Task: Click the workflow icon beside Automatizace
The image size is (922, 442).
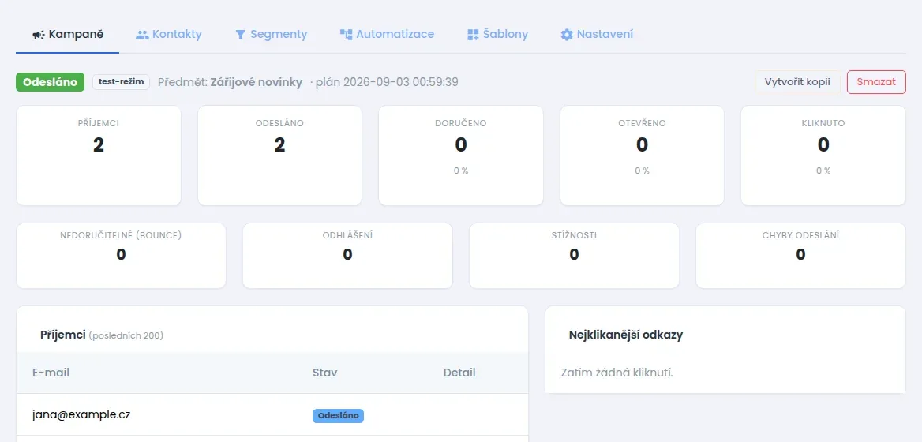Action: click(346, 35)
